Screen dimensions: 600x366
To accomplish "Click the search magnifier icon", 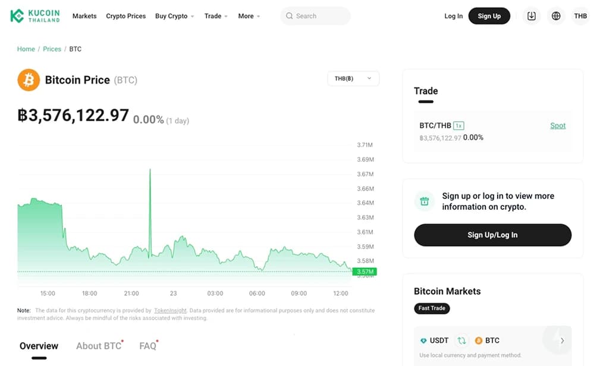I will [290, 16].
